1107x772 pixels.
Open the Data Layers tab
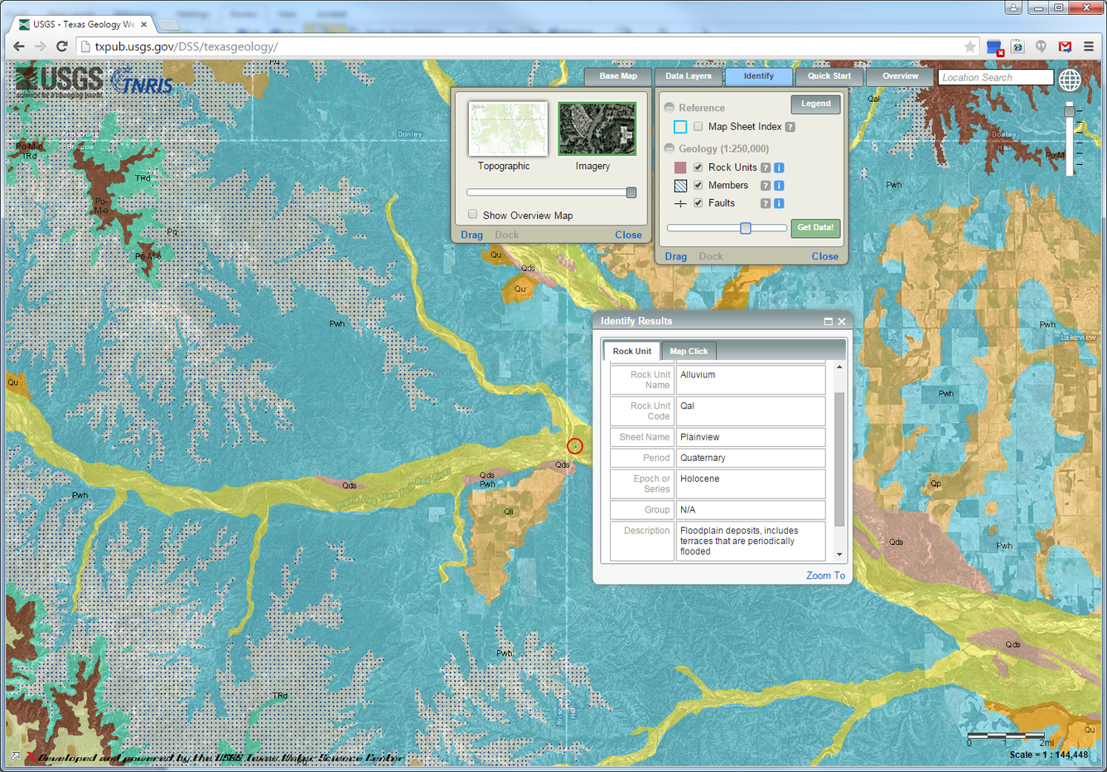689,76
